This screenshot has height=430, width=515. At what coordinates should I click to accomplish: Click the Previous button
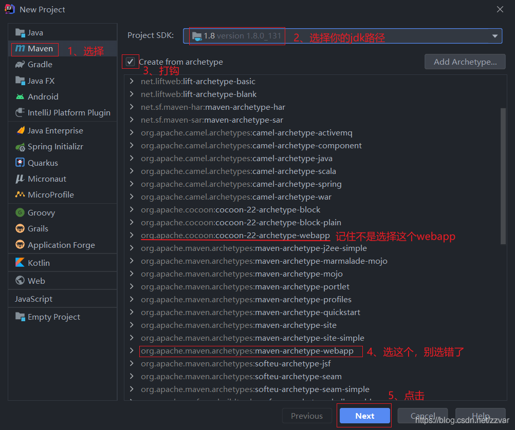(307, 416)
